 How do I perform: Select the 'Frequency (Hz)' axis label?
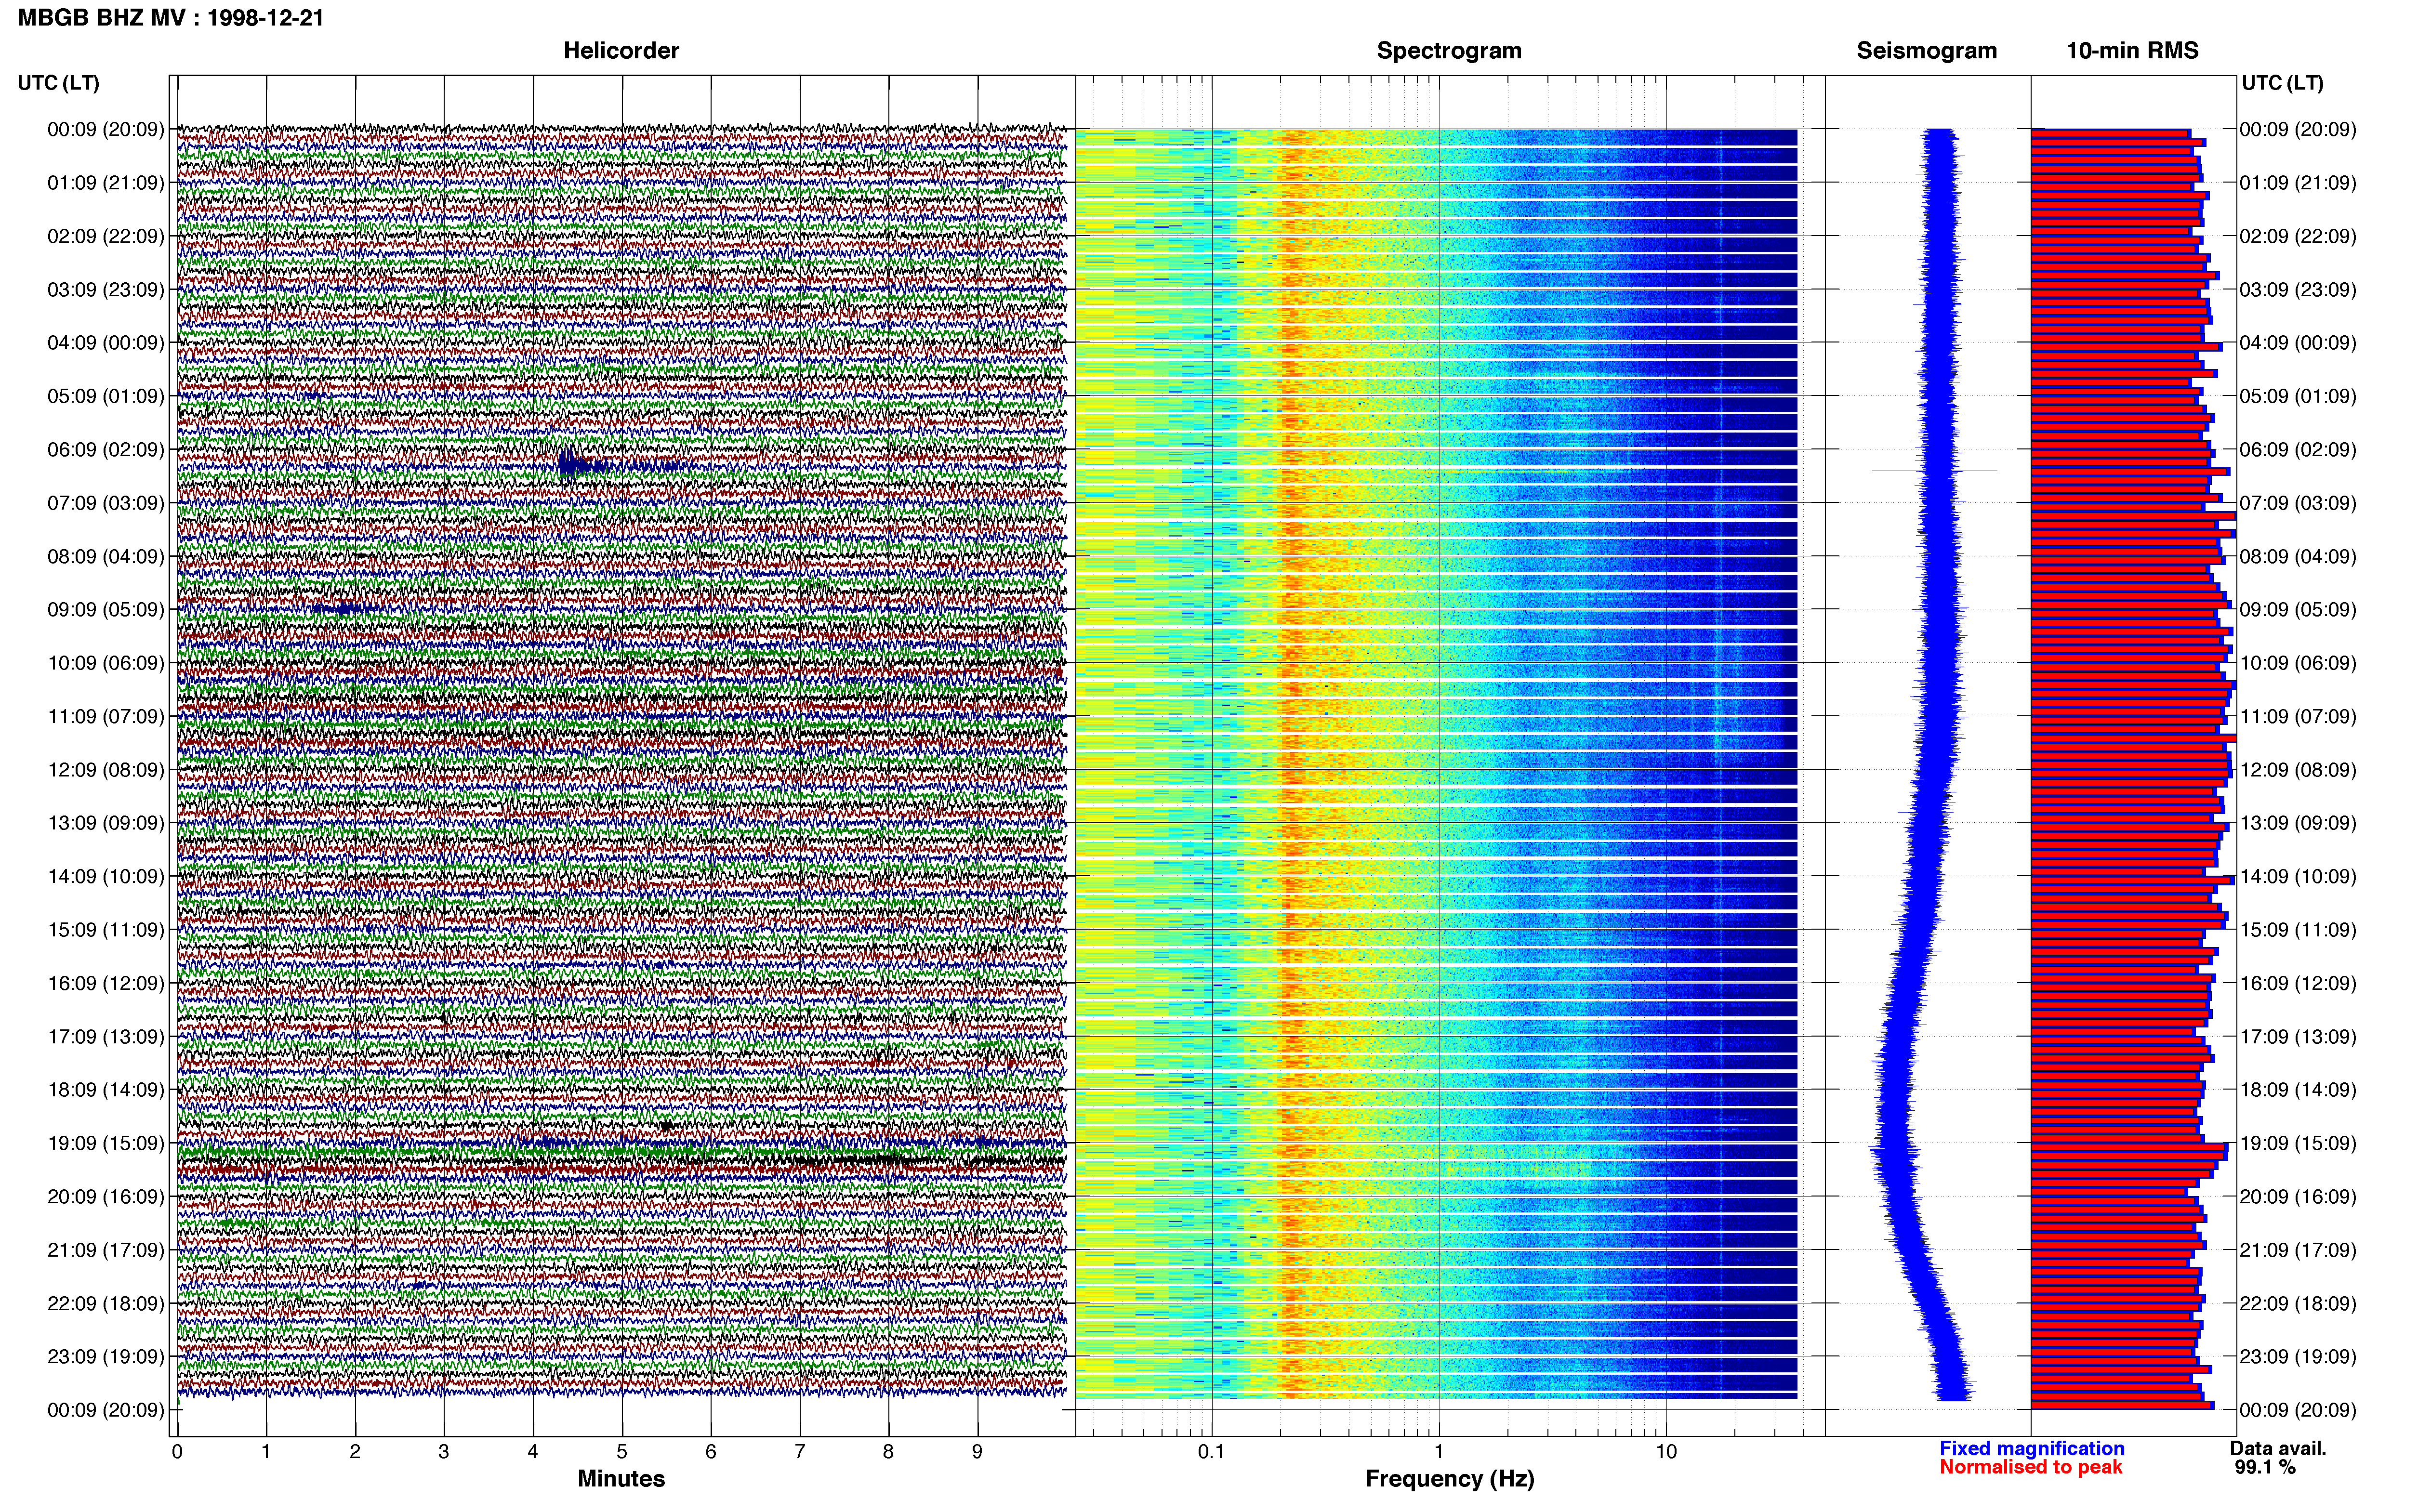tap(1449, 1479)
